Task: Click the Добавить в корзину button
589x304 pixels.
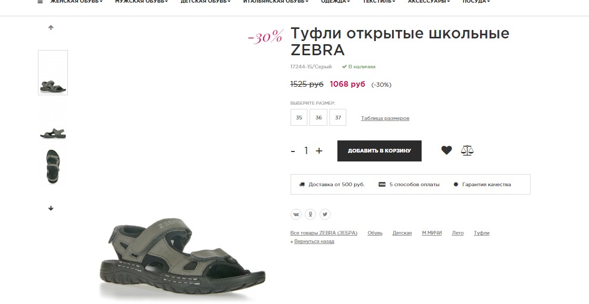Action: coord(380,151)
